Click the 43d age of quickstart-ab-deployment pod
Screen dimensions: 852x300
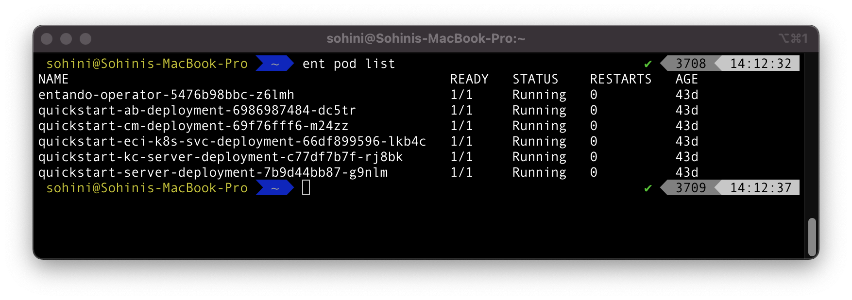point(687,110)
